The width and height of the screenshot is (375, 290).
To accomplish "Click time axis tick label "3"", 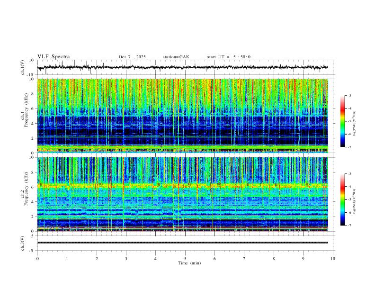I will click(x=126, y=259).
